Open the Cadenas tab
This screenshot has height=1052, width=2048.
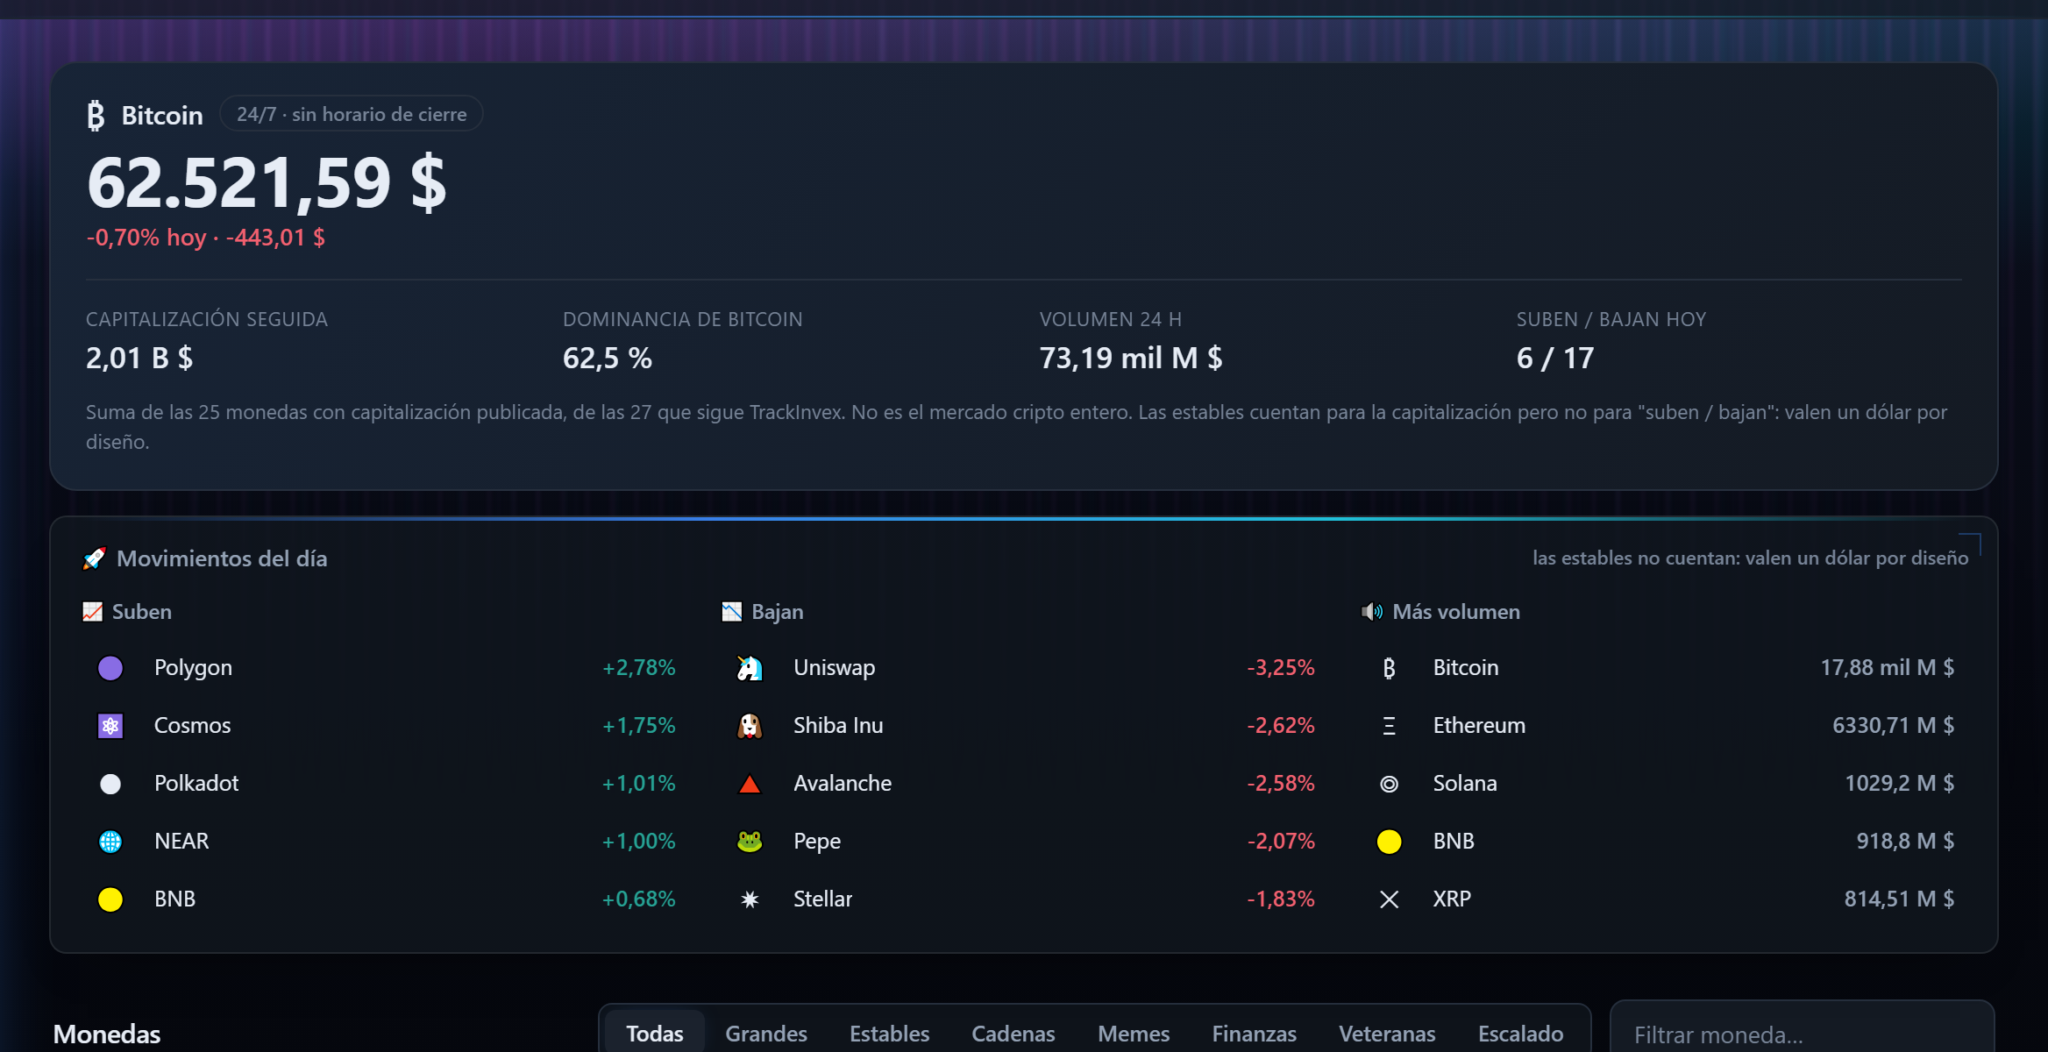pyautogui.click(x=1013, y=1034)
